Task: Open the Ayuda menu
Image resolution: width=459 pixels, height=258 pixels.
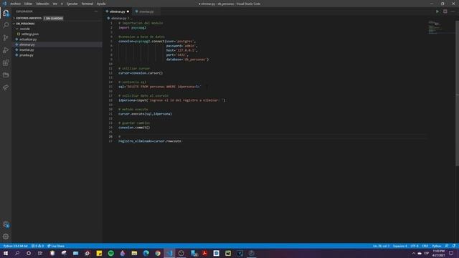Action: 101,4
